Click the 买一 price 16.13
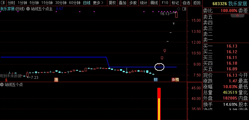Viewport: 249px width, 120px height. pos(232,46)
